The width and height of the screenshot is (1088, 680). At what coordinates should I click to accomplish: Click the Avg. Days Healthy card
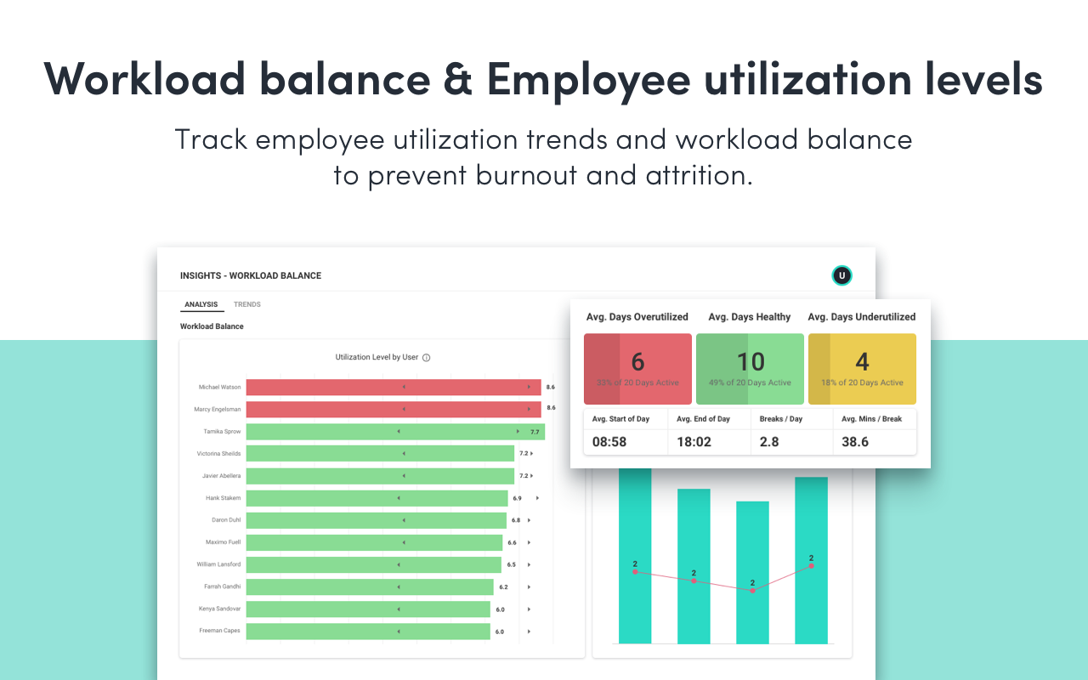pyautogui.click(x=750, y=368)
